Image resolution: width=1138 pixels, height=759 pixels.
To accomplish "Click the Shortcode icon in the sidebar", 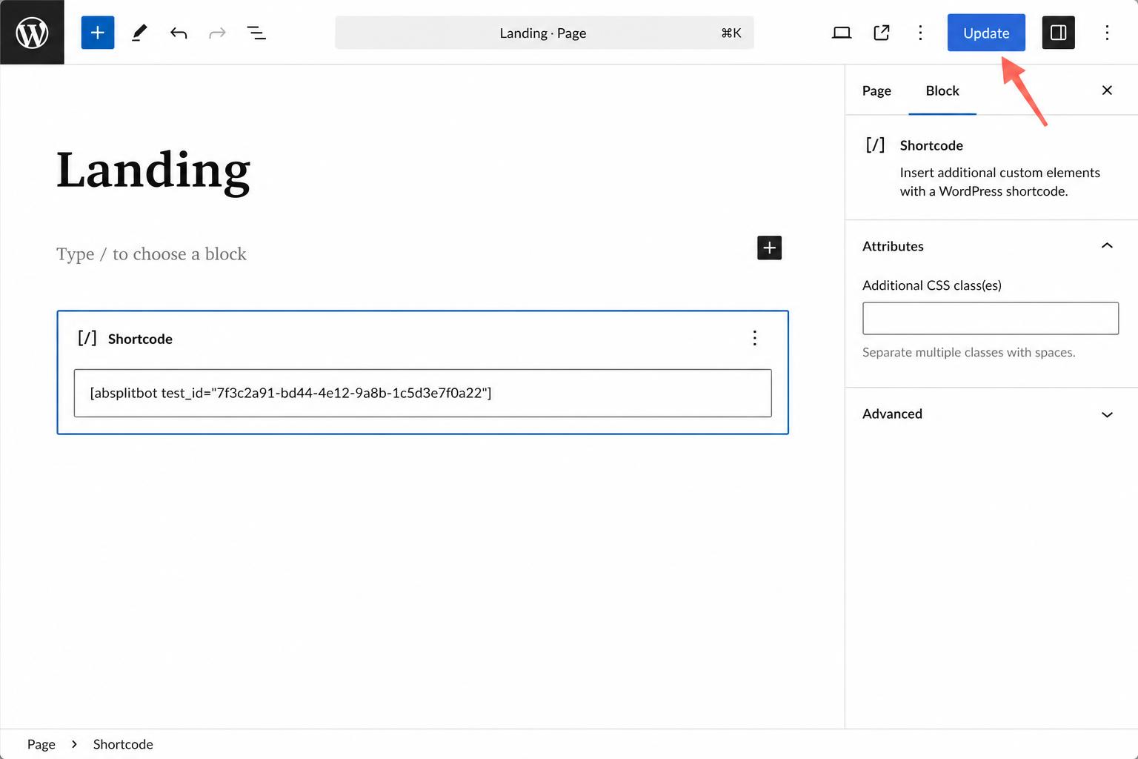I will [x=875, y=145].
